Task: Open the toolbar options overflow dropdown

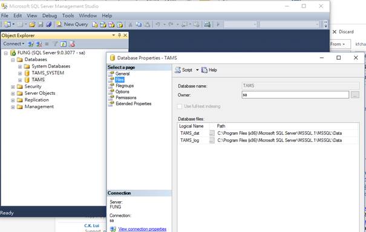Action: (326, 24)
